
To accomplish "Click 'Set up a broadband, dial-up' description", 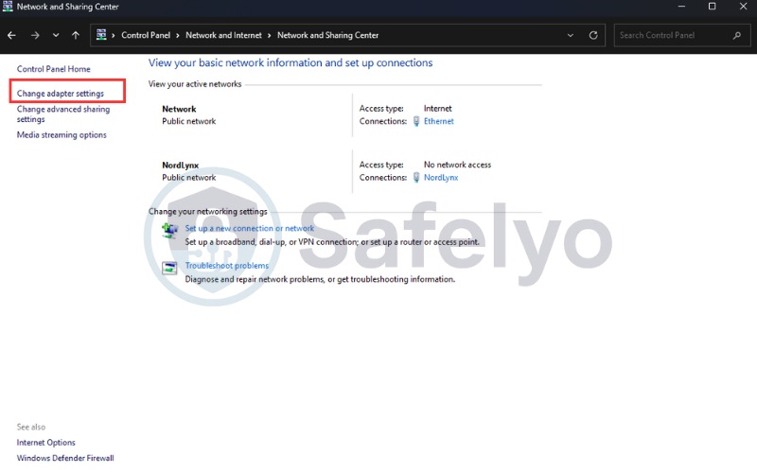I will [332, 242].
